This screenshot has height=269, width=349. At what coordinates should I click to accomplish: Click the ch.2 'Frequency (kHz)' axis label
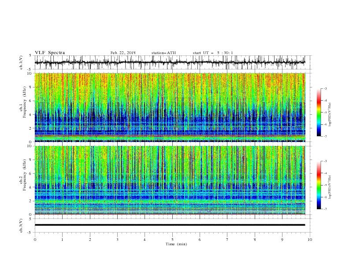pos(25,175)
